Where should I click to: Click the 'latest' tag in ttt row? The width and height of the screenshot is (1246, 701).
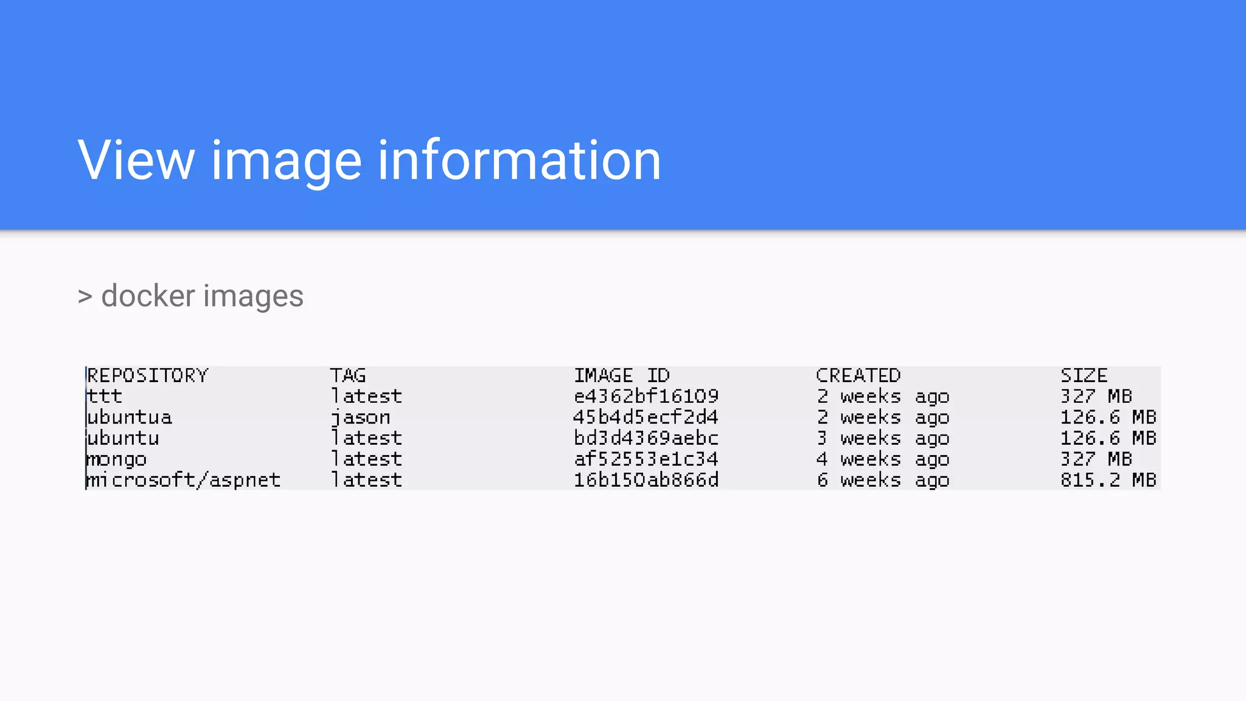coord(366,396)
